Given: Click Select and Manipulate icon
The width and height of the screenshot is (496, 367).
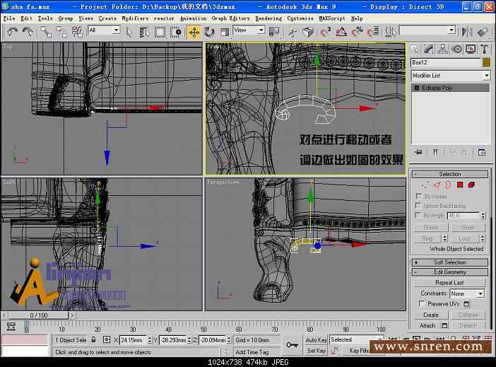Looking at the screenshot, I should point(293,32).
